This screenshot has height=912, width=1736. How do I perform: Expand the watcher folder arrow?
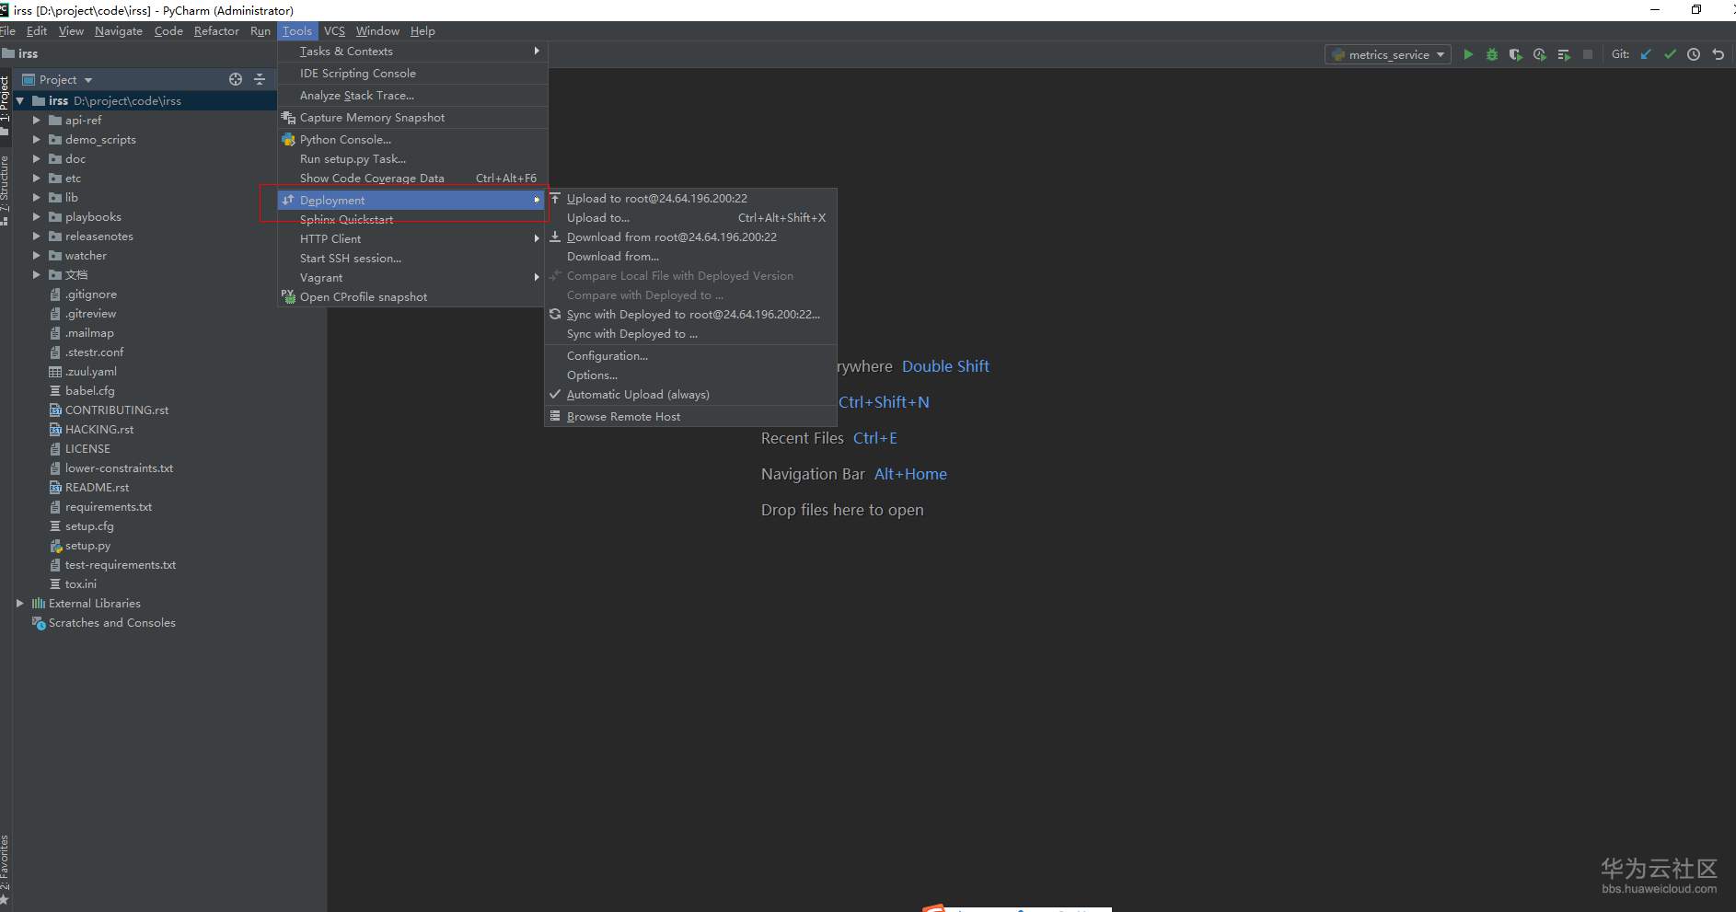click(37, 255)
